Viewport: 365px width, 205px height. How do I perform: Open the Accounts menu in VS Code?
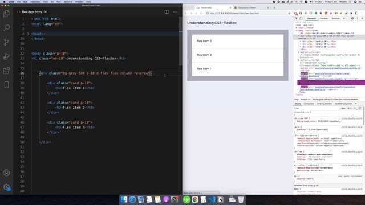[x=6, y=173]
